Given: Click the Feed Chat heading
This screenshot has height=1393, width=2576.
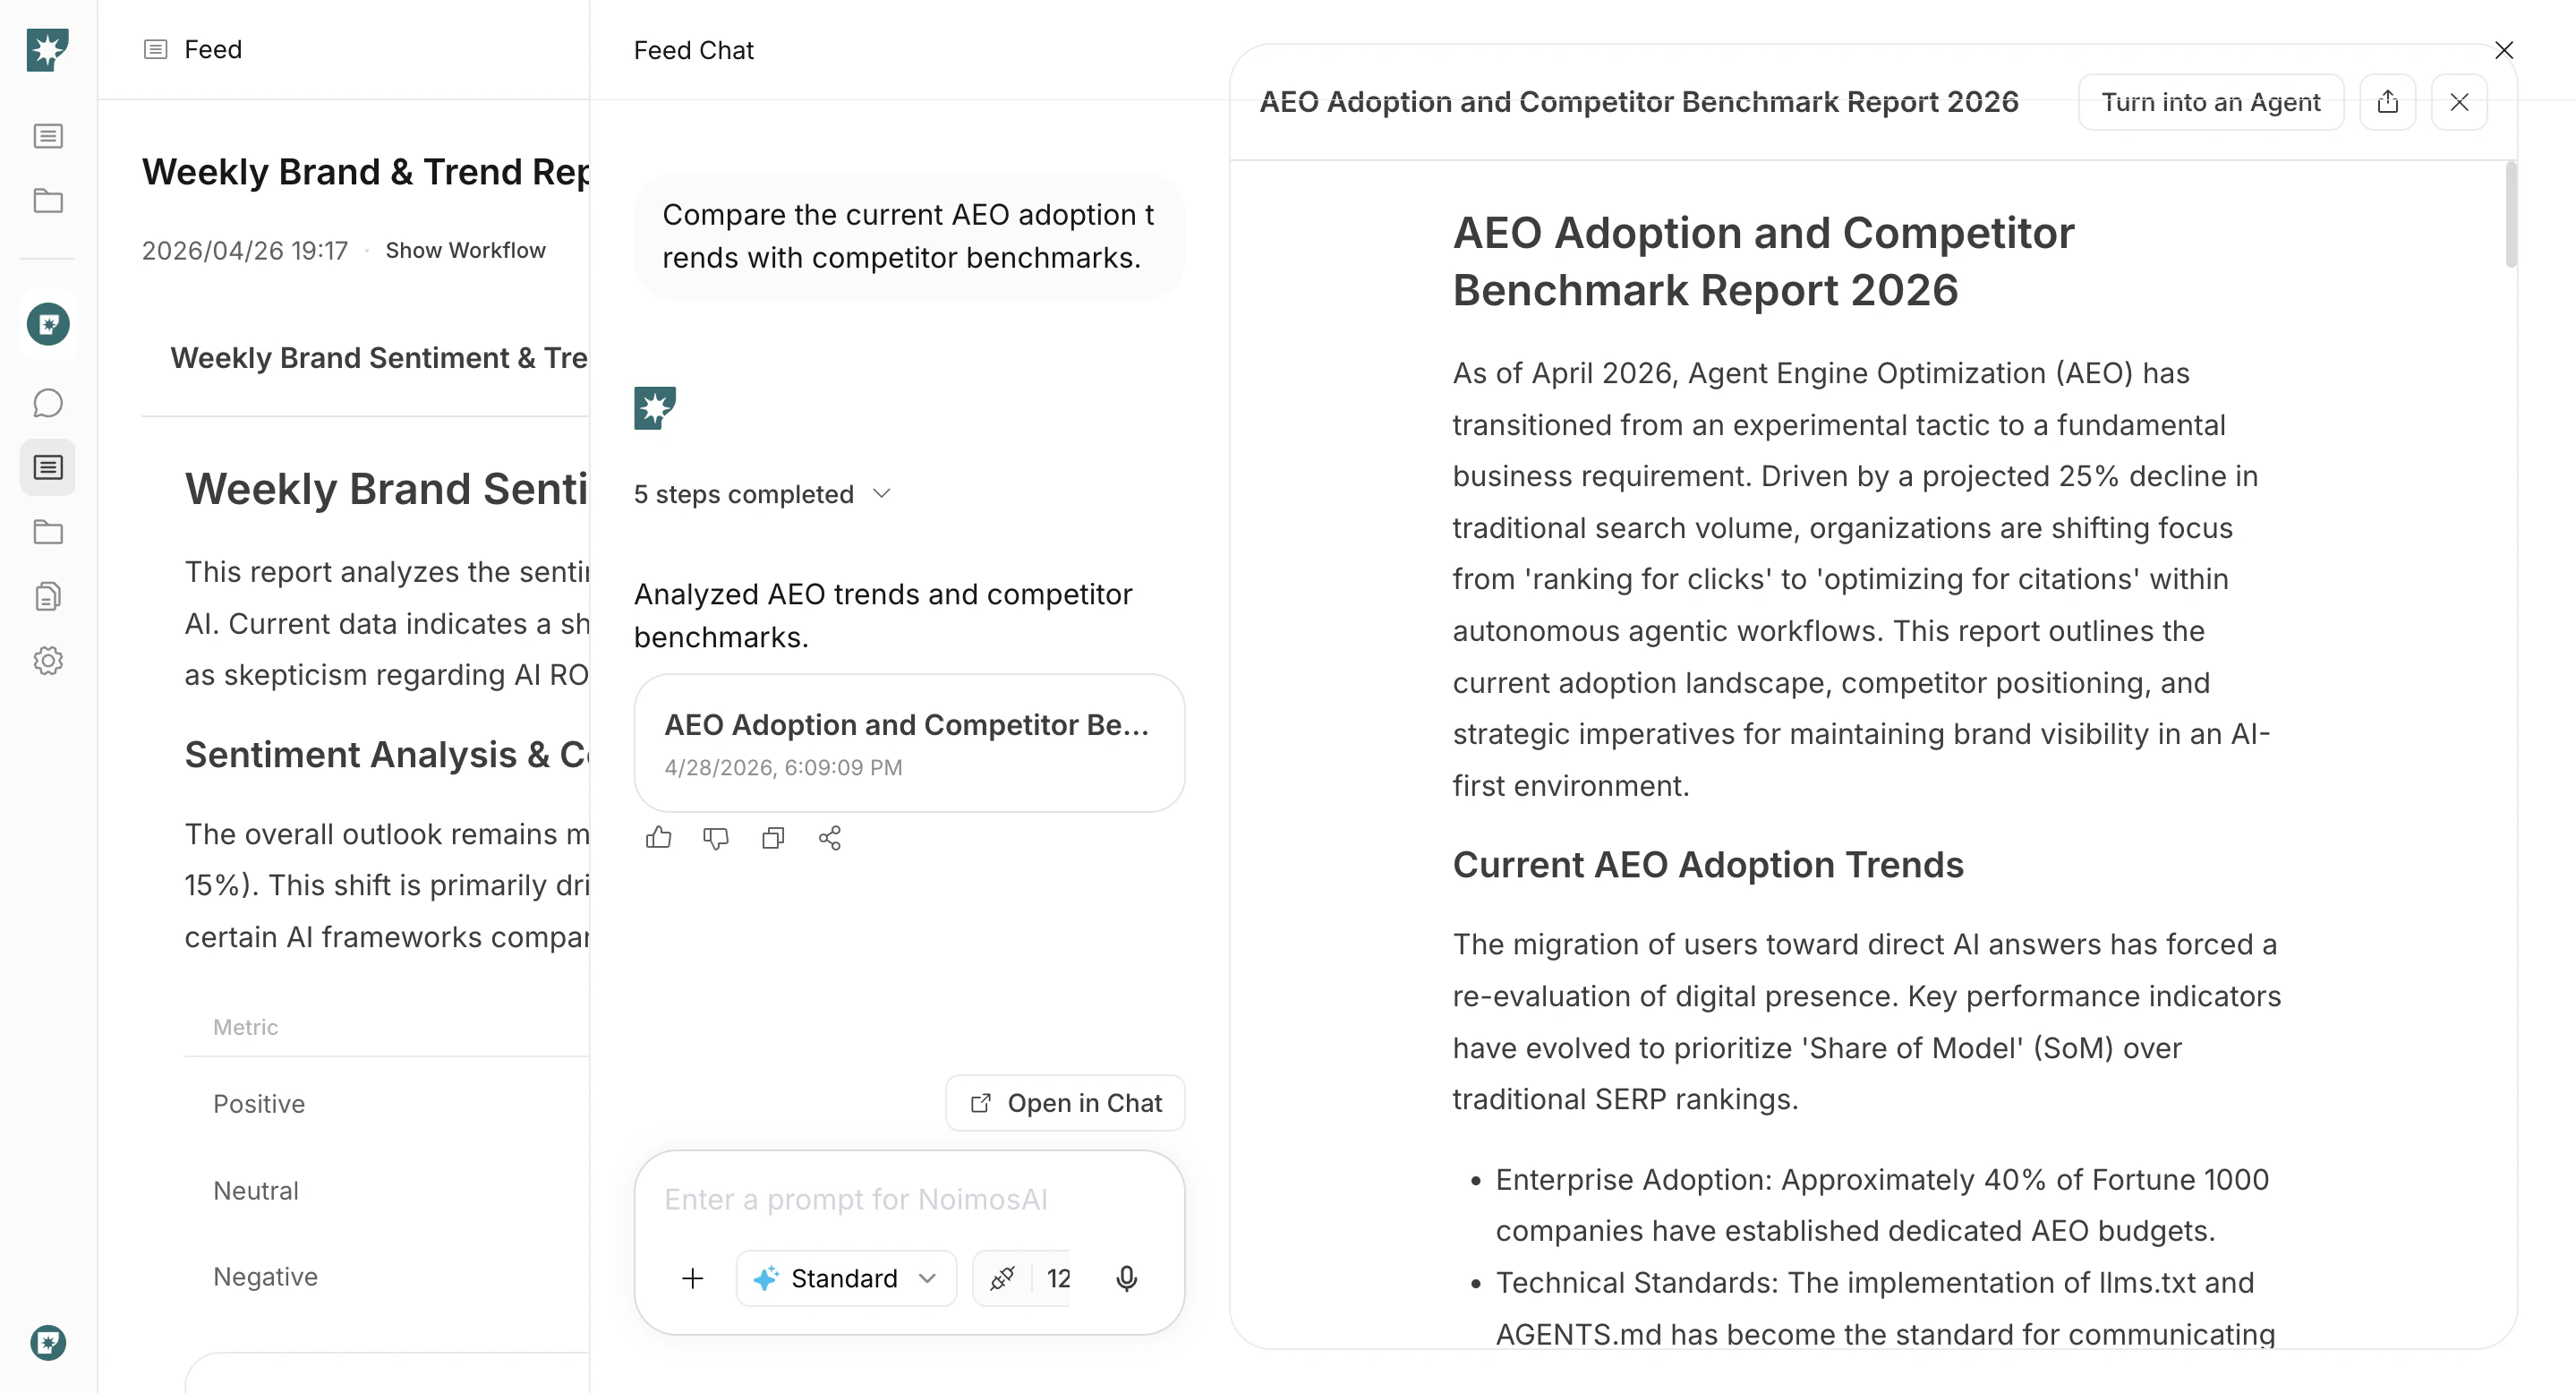Looking at the screenshot, I should [694, 50].
